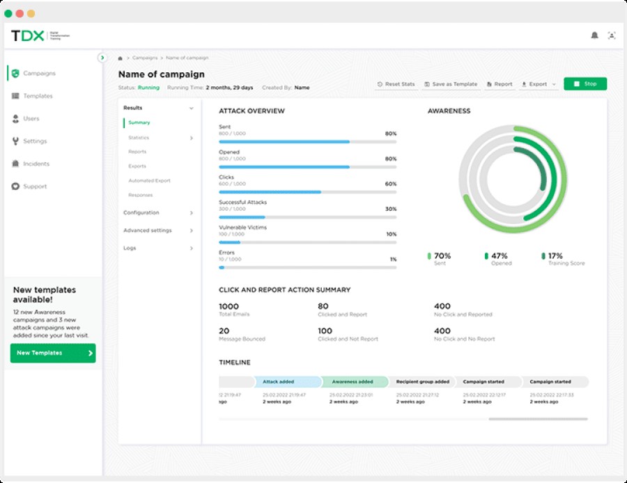Open the user profile icon
This screenshot has height=483, width=627.
612,35
